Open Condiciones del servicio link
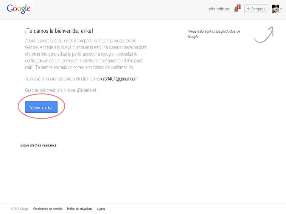 pyautogui.click(x=48, y=209)
